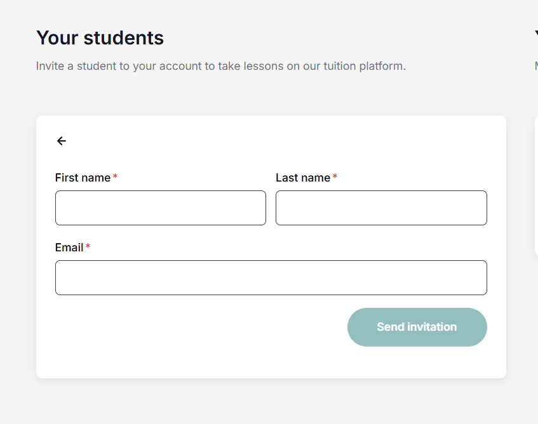The image size is (538, 424).
Task: Focus the Last name input field
Action: tap(381, 208)
